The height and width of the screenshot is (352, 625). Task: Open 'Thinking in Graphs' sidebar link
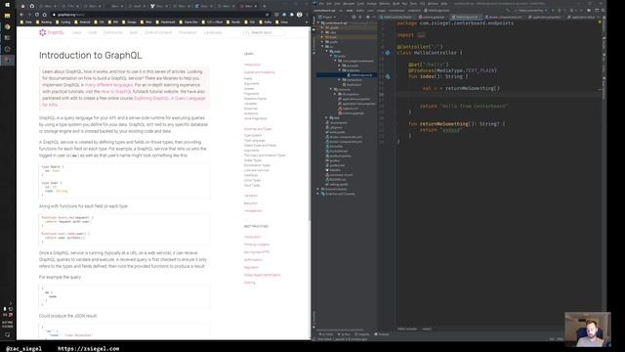(x=257, y=244)
